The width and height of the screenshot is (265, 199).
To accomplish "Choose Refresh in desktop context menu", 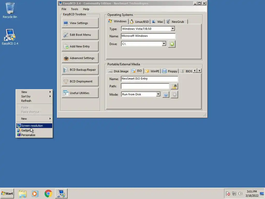I will click(x=34, y=101).
